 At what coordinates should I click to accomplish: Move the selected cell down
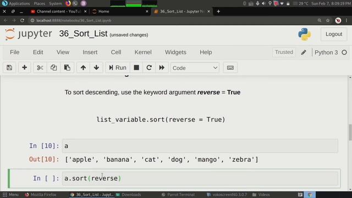pyautogui.click(x=96, y=68)
